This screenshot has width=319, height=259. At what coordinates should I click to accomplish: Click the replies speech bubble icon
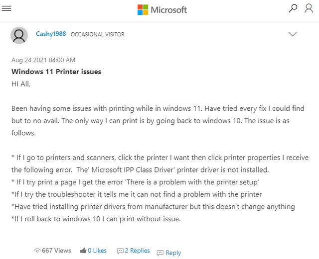click(x=120, y=251)
